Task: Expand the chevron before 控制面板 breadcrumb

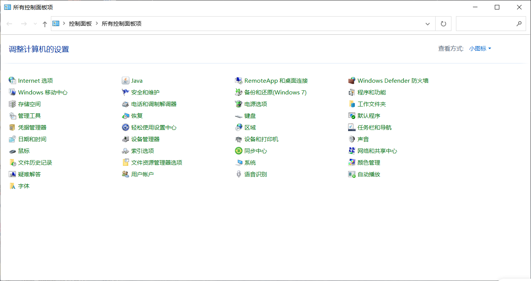Action: click(64, 23)
